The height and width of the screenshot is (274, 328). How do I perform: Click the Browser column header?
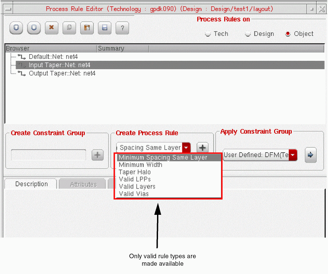point(51,48)
